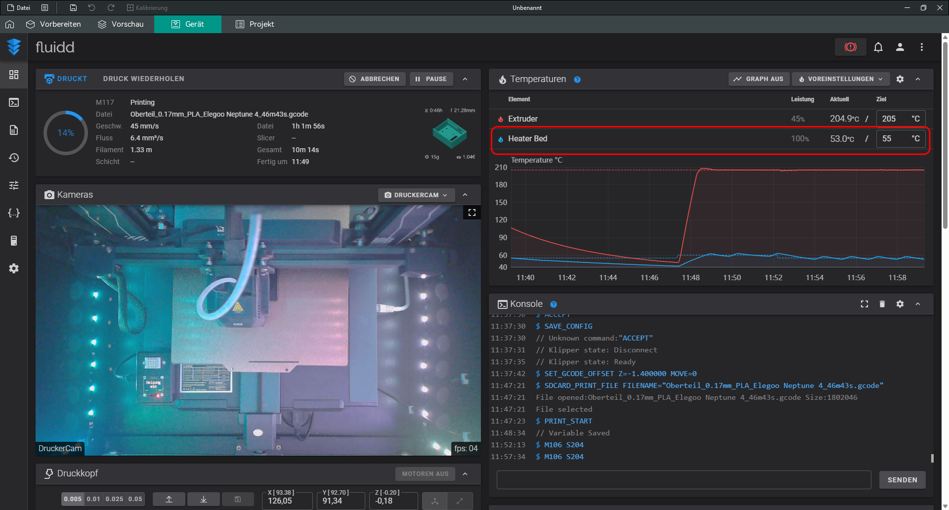Open notifications bell
Screen dimensions: 949x510
click(878, 47)
